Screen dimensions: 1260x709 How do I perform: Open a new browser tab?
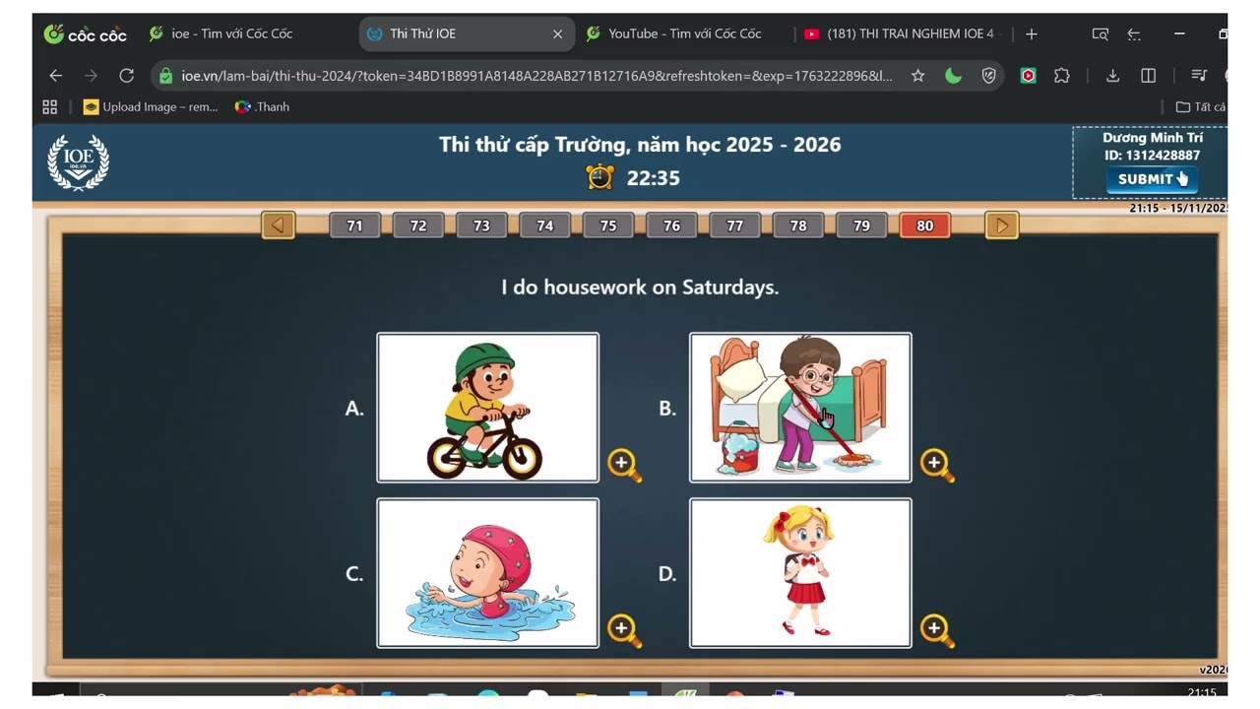1031,33
